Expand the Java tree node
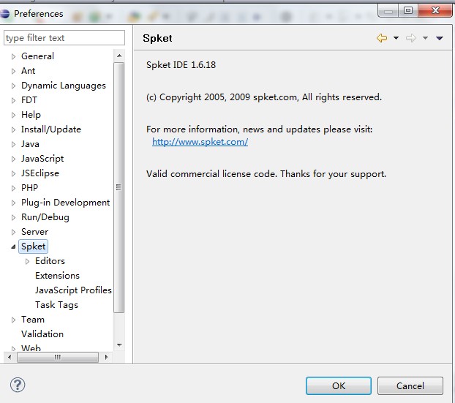455x403 pixels. [13, 144]
